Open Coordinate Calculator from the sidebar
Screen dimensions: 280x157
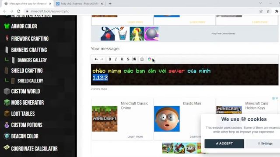tap(34, 149)
